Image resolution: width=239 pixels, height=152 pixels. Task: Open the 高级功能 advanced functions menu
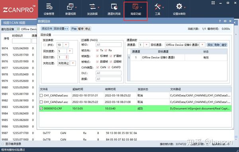136,9
